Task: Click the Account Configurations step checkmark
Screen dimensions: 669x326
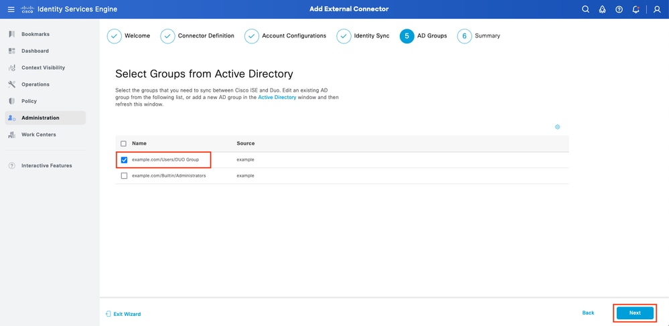Action: [x=252, y=36]
